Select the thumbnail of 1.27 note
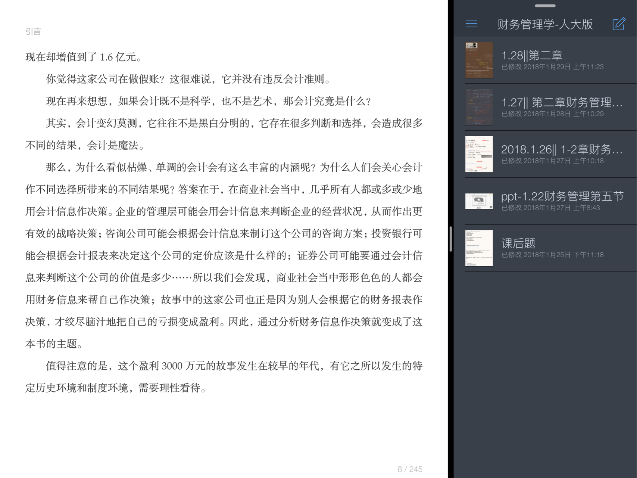This screenshot has height=478, width=637. coord(479,107)
